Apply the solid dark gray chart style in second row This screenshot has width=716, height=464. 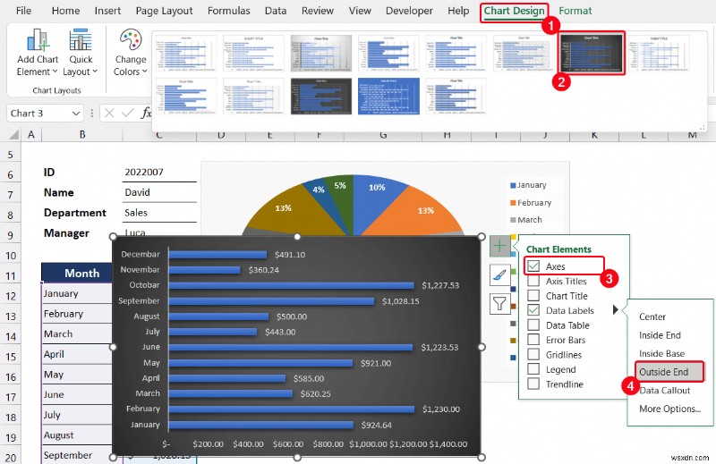point(321,96)
